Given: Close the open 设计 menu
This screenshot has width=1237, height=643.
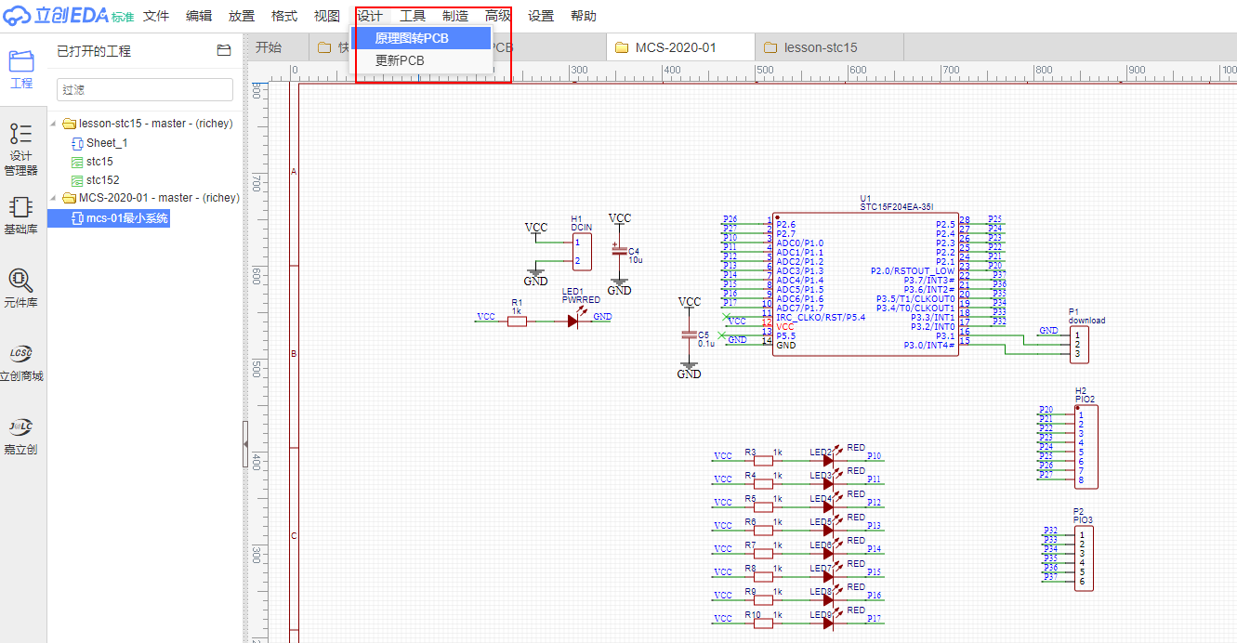Looking at the screenshot, I should point(370,16).
